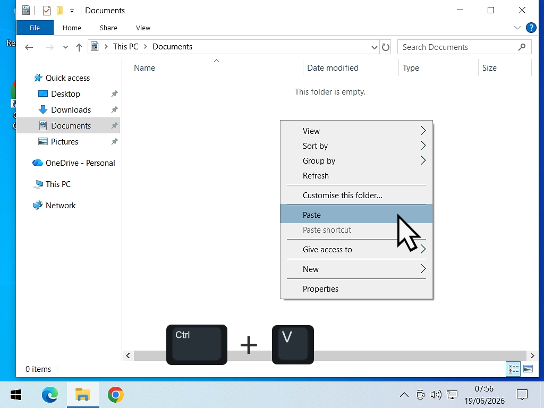
Task: Open the File ribbon tab
Action: tap(35, 28)
